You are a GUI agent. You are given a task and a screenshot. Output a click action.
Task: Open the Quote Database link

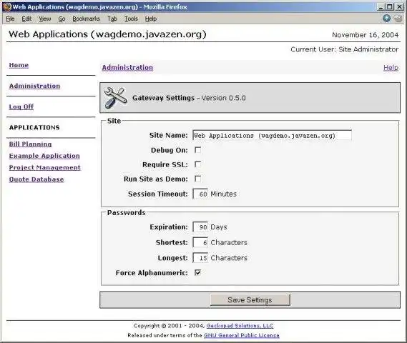(x=36, y=179)
